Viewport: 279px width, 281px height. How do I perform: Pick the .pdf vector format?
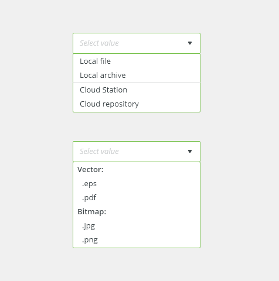click(137, 198)
